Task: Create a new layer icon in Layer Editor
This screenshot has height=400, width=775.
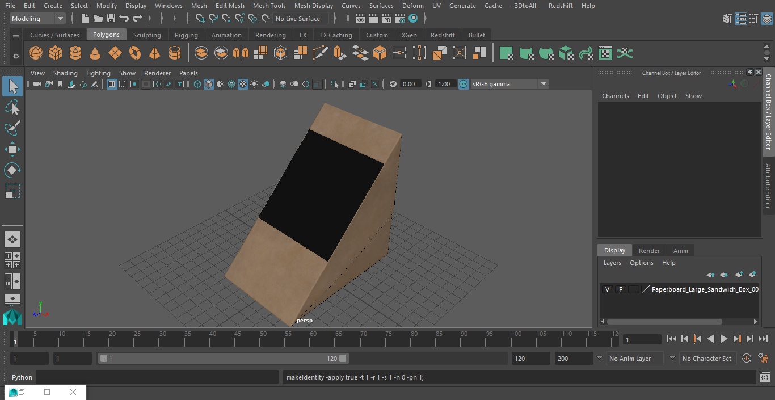Action: (739, 275)
